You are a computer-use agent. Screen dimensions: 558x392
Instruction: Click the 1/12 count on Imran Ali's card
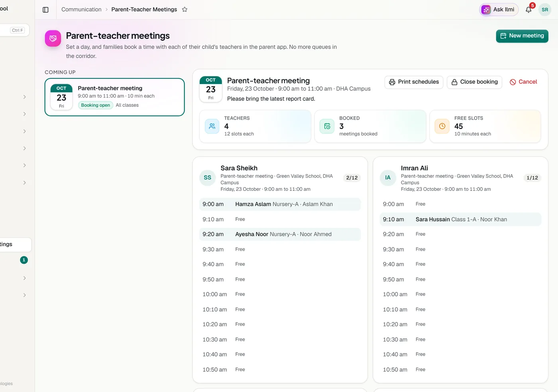tap(532, 178)
